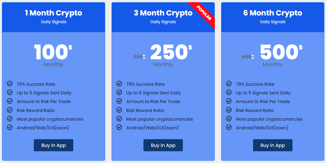Click checkmark icon beside 79% Success Rate in 1 Month plan
The width and height of the screenshot is (326, 163).
coord(10,84)
